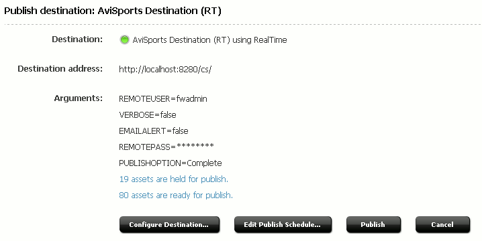Select the destination address http://localhost:8280/cs/

pos(165,70)
